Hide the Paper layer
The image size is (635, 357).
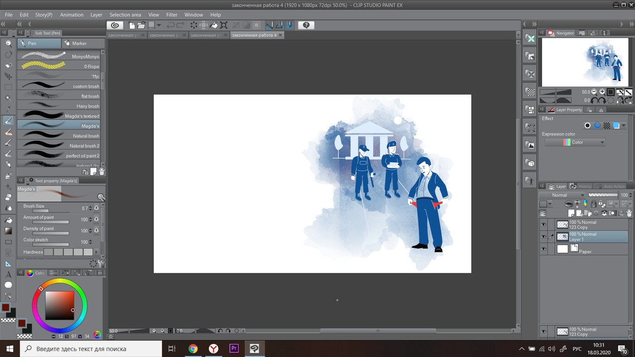543,249
